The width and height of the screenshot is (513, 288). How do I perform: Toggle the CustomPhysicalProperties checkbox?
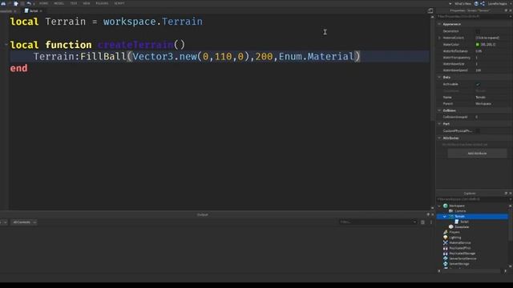pyautogui.click(x=478, y=130)
